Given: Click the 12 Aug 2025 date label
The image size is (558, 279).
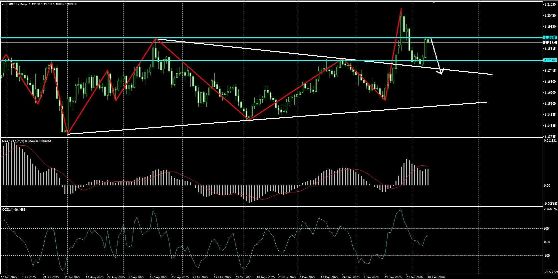Looking at the screenshot, I should click(94, 277).
